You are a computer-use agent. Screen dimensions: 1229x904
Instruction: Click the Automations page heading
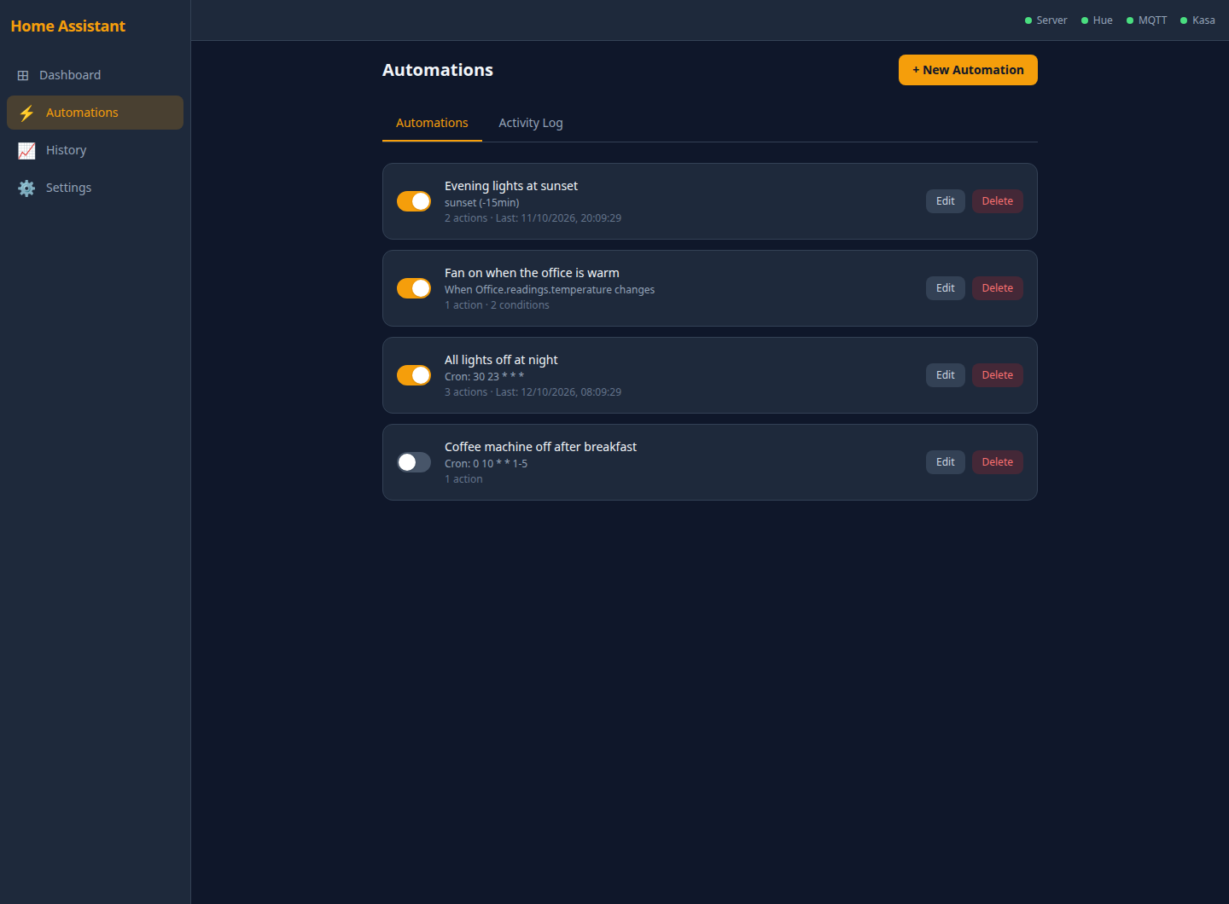pyautogui.click(x=438, y=70)
